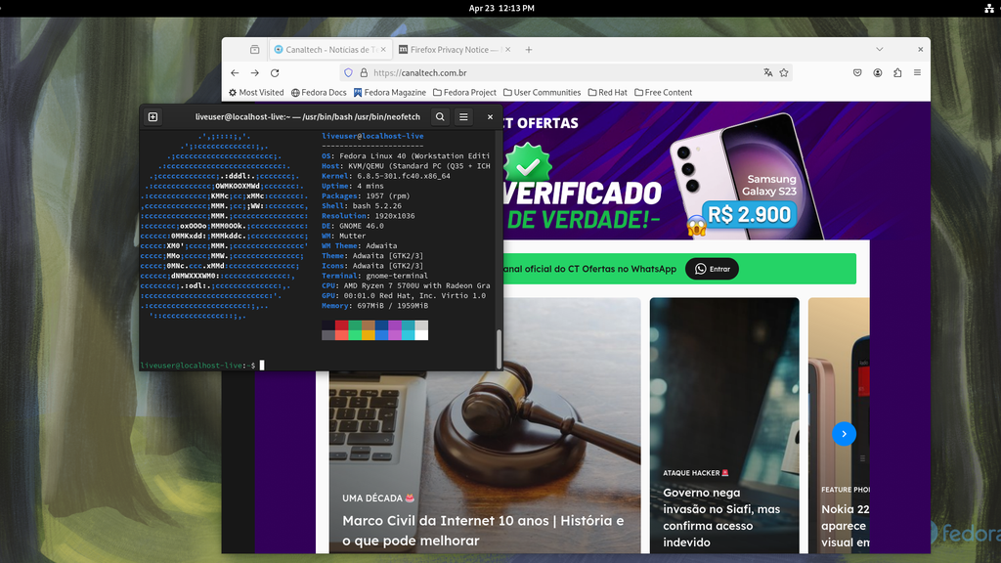Switch to the Firefox Privacy Notice tab
1001x563 pixels.
pyautogui.click(x=454, y=49)
